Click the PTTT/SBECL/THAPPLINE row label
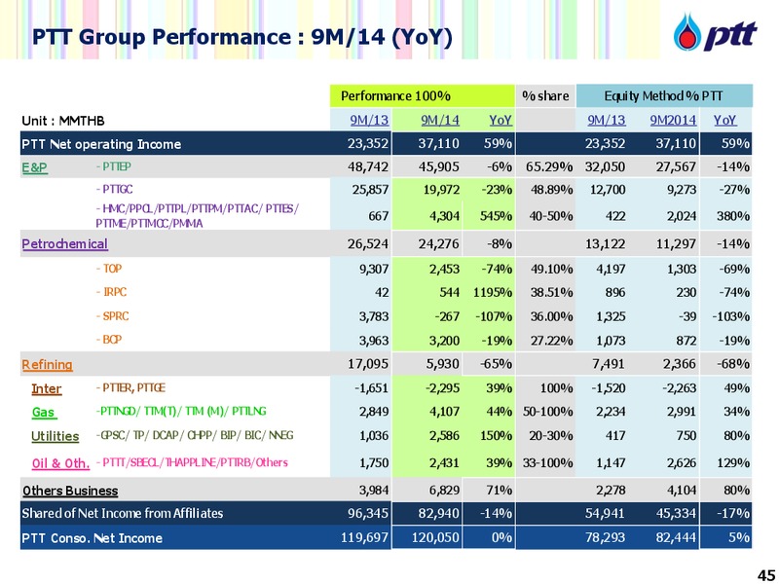779x584 pixels. point(192,463)
